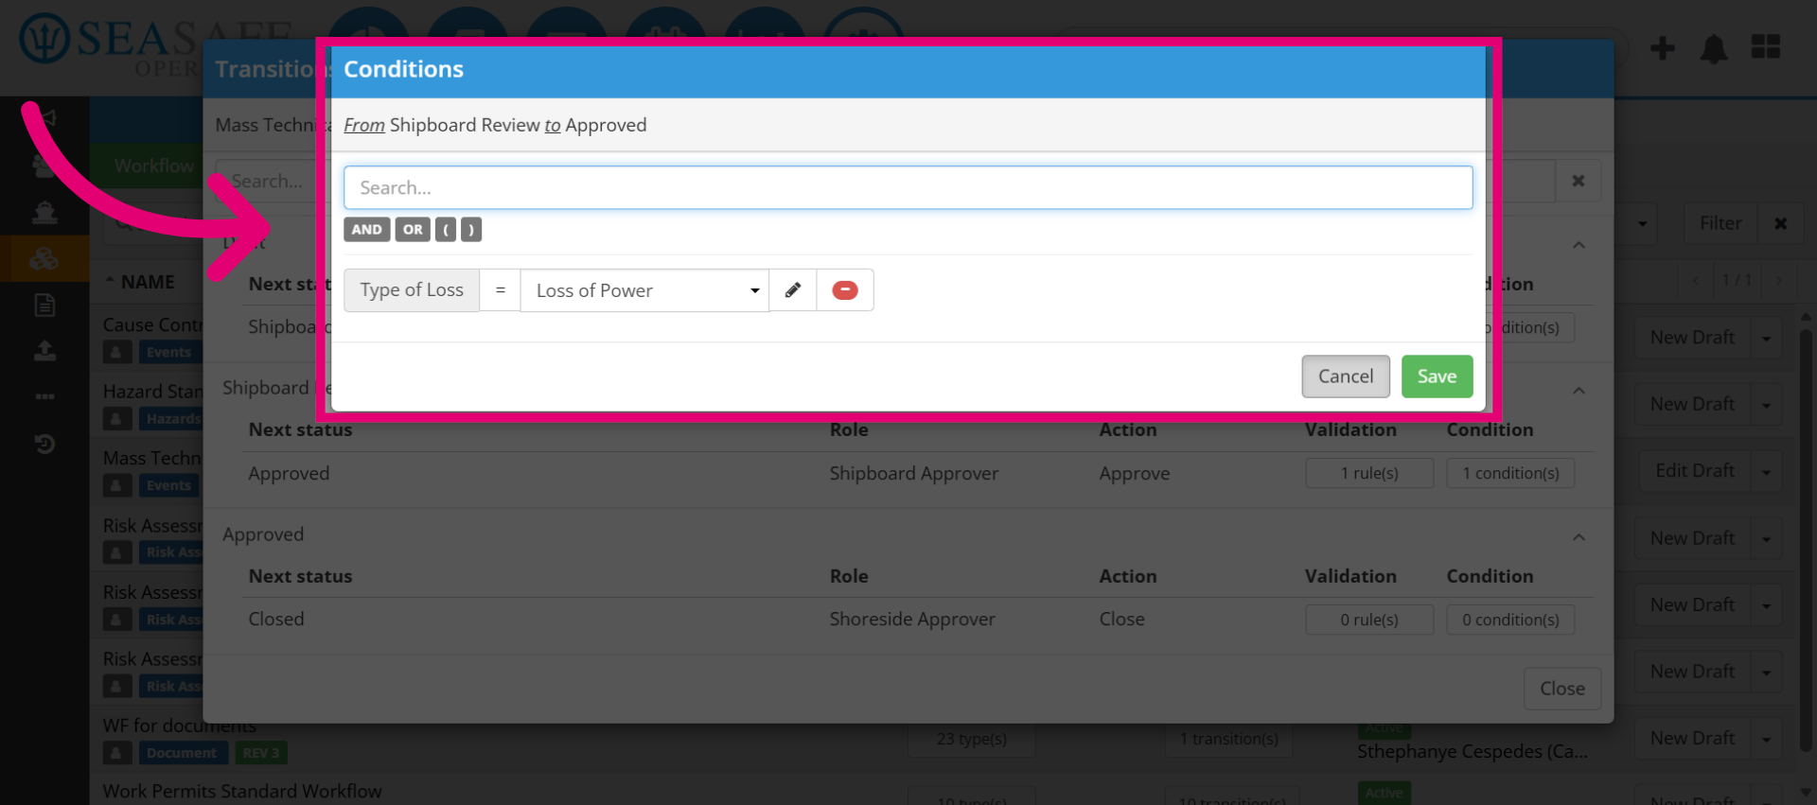Click the Filter button
This screenshot has height=805, width=1817.
tap(1720, 223)
